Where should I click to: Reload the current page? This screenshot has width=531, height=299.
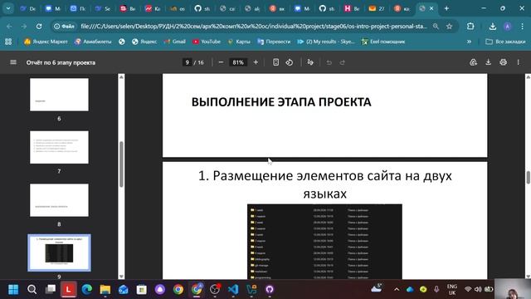39,26
